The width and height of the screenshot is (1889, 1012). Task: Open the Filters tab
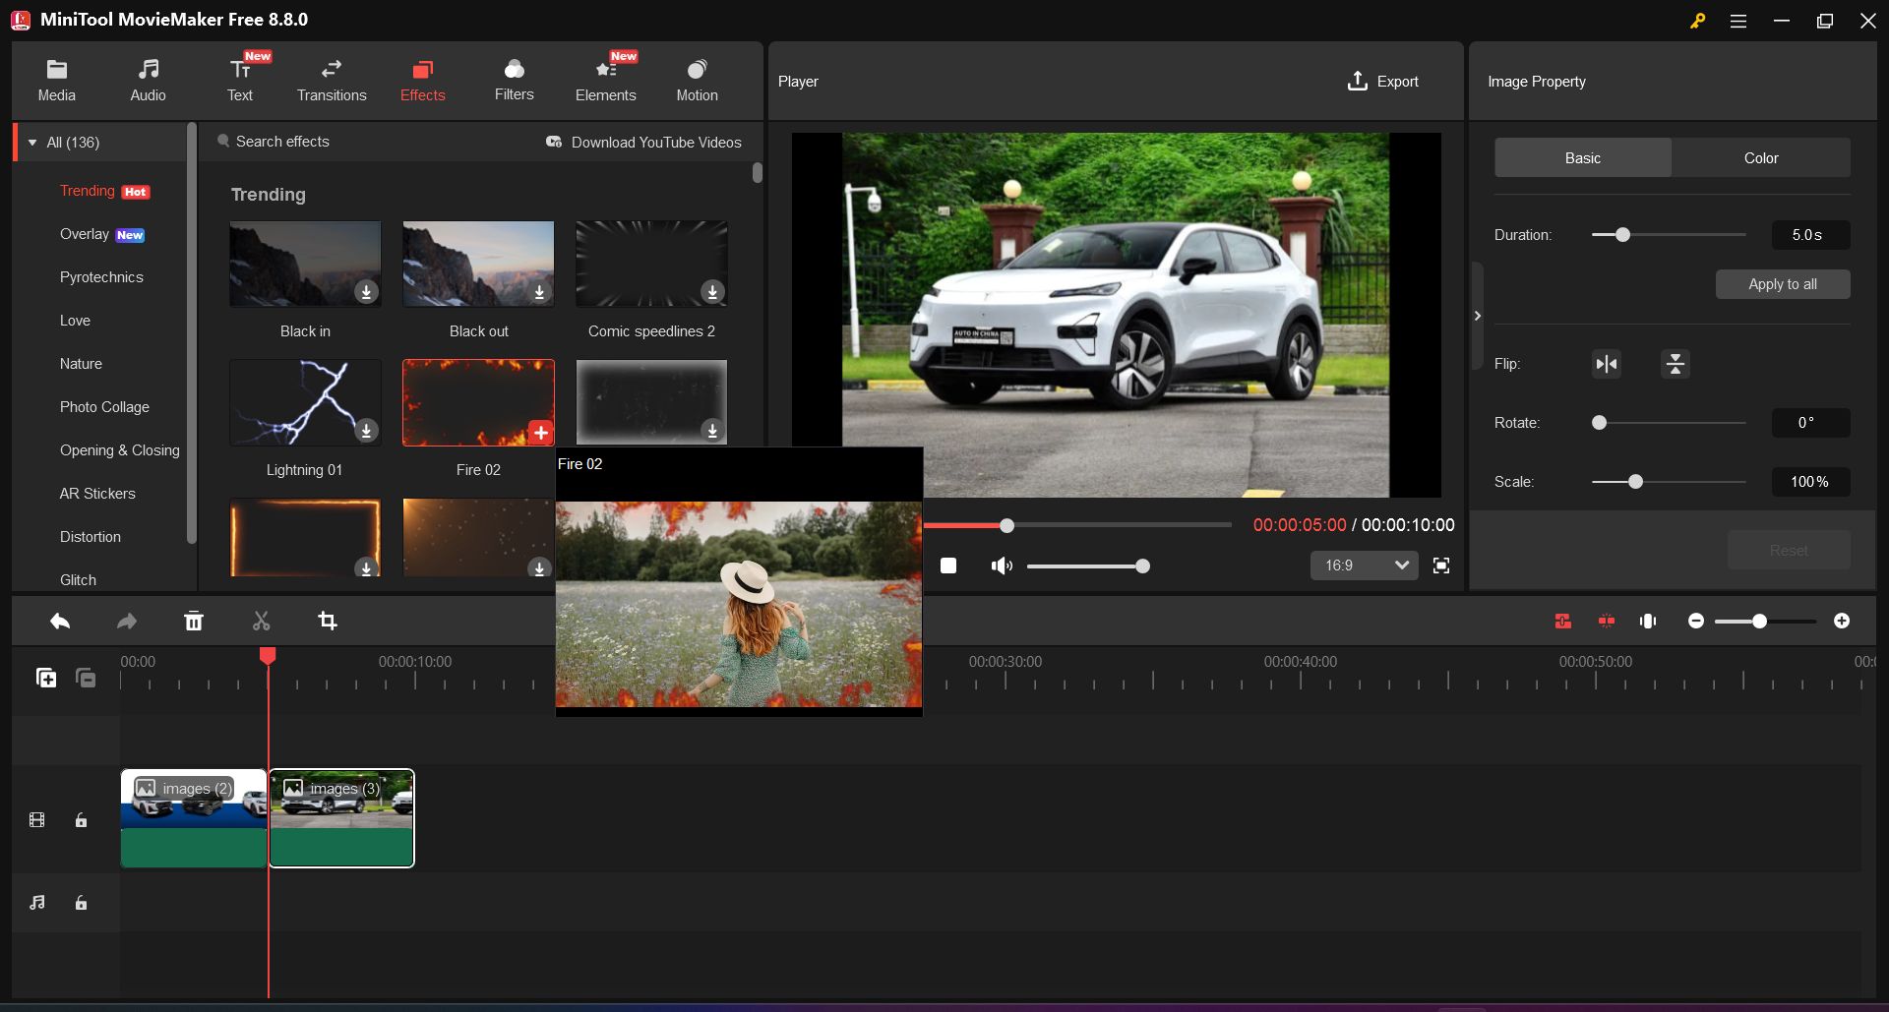click(515, 81)
